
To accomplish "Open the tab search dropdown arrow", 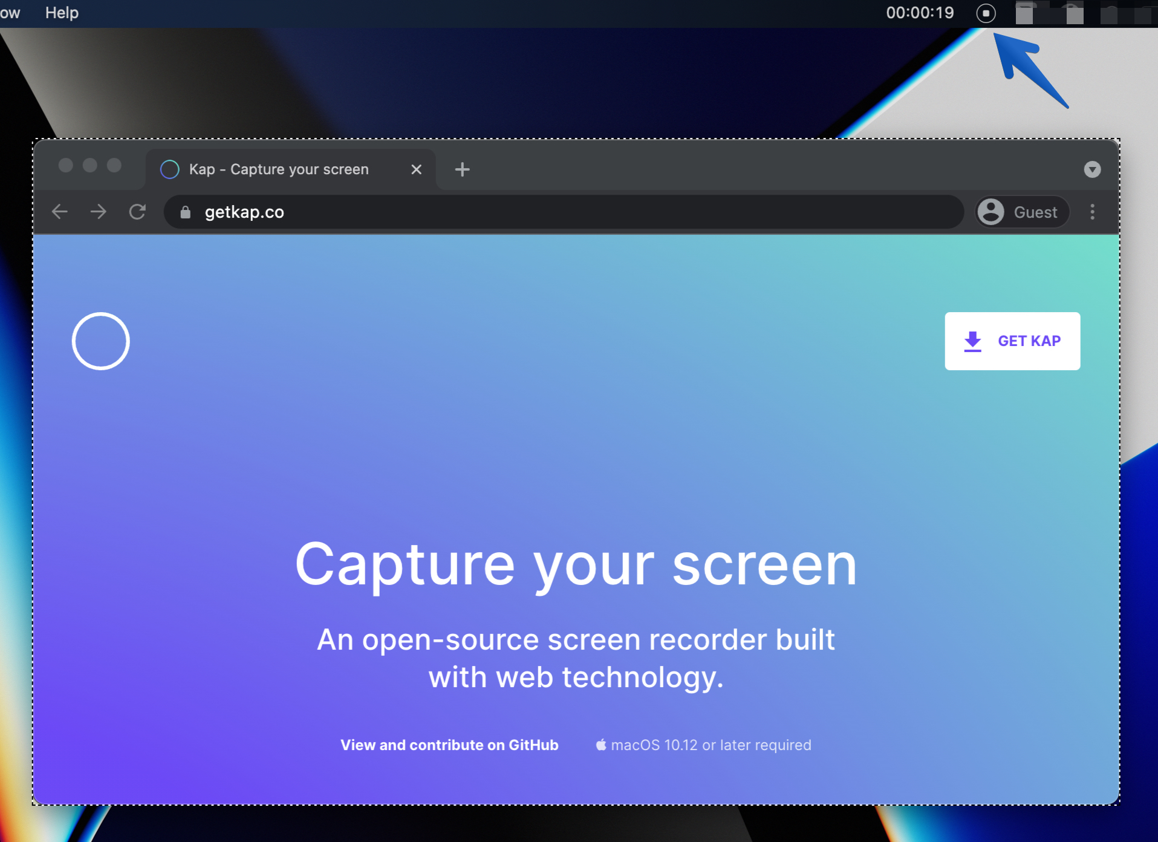I will (1092, 169).
